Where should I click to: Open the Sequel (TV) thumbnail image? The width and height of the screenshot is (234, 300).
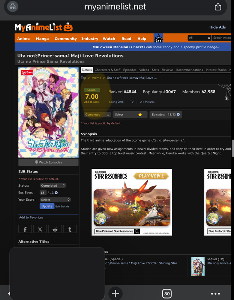click(198, 266)
